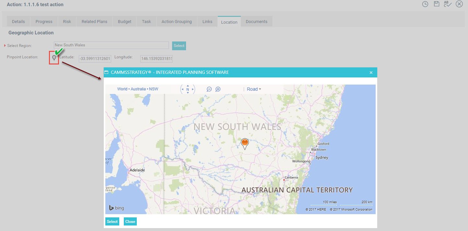Click Adelaide on the map
Viewport: 468px width, 231px height.
(x=137, y=170)
